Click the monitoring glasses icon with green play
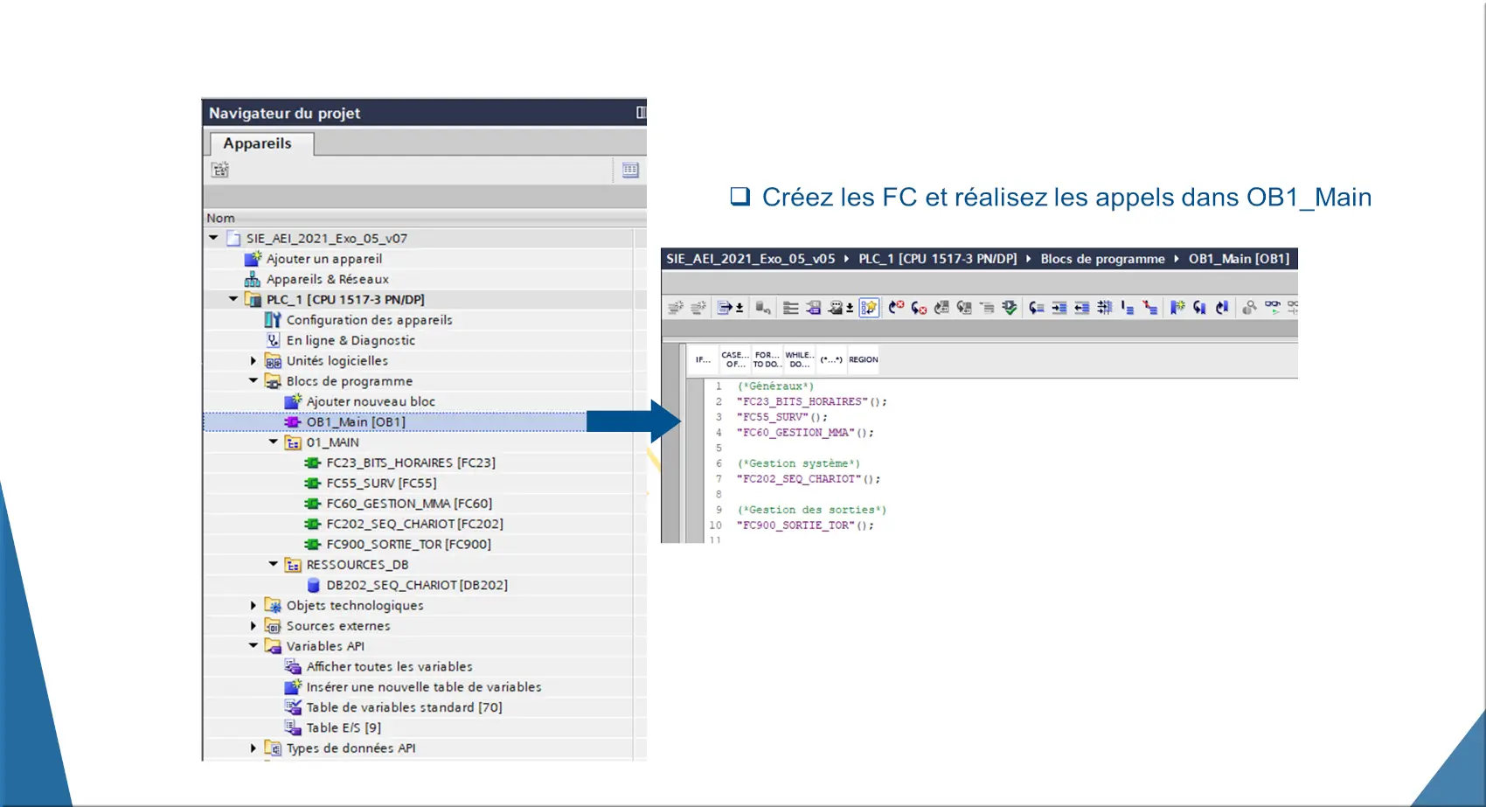 coord(1272,307)
